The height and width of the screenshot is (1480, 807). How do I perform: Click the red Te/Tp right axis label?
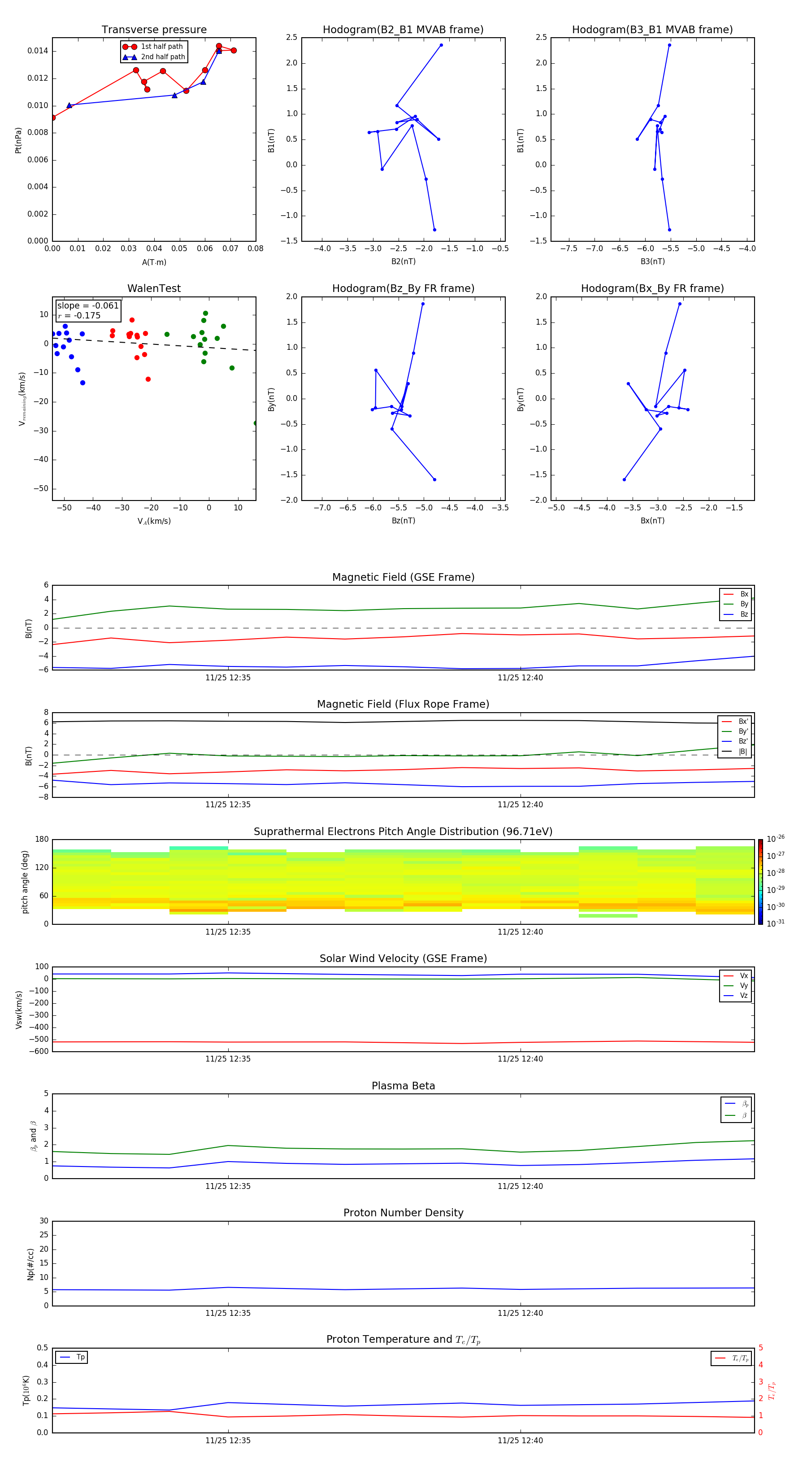772,1390
